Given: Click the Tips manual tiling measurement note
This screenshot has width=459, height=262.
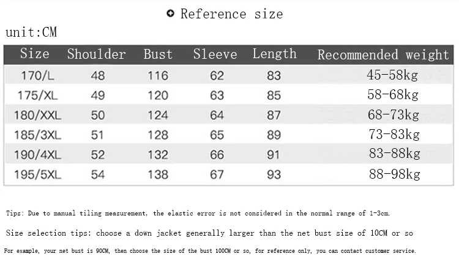Looking at the screenshot, I should click(x=198, y=213).
